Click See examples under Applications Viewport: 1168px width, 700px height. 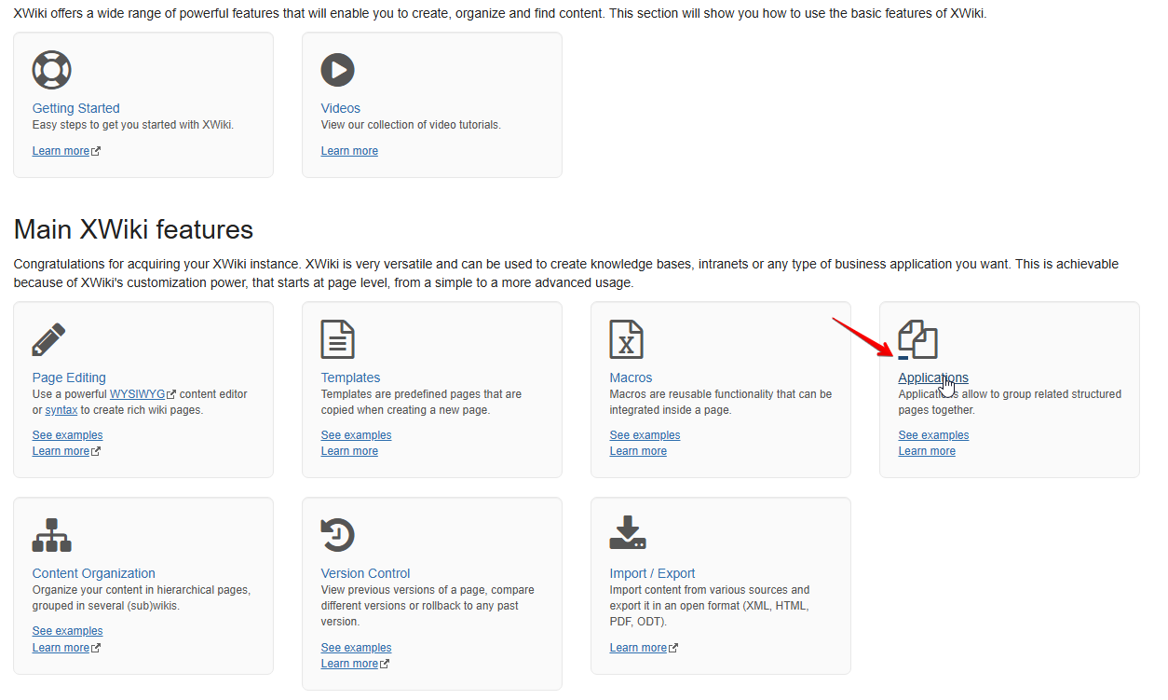pos(934,435)
